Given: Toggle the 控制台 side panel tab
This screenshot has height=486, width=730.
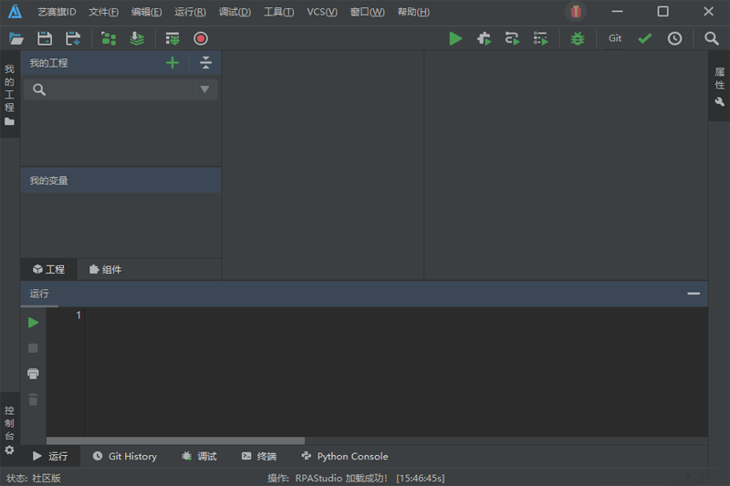Looking at the screenshot, I should [9, 429].
